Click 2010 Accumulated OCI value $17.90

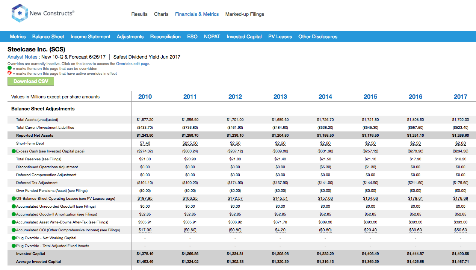click(x=145, y=230)
